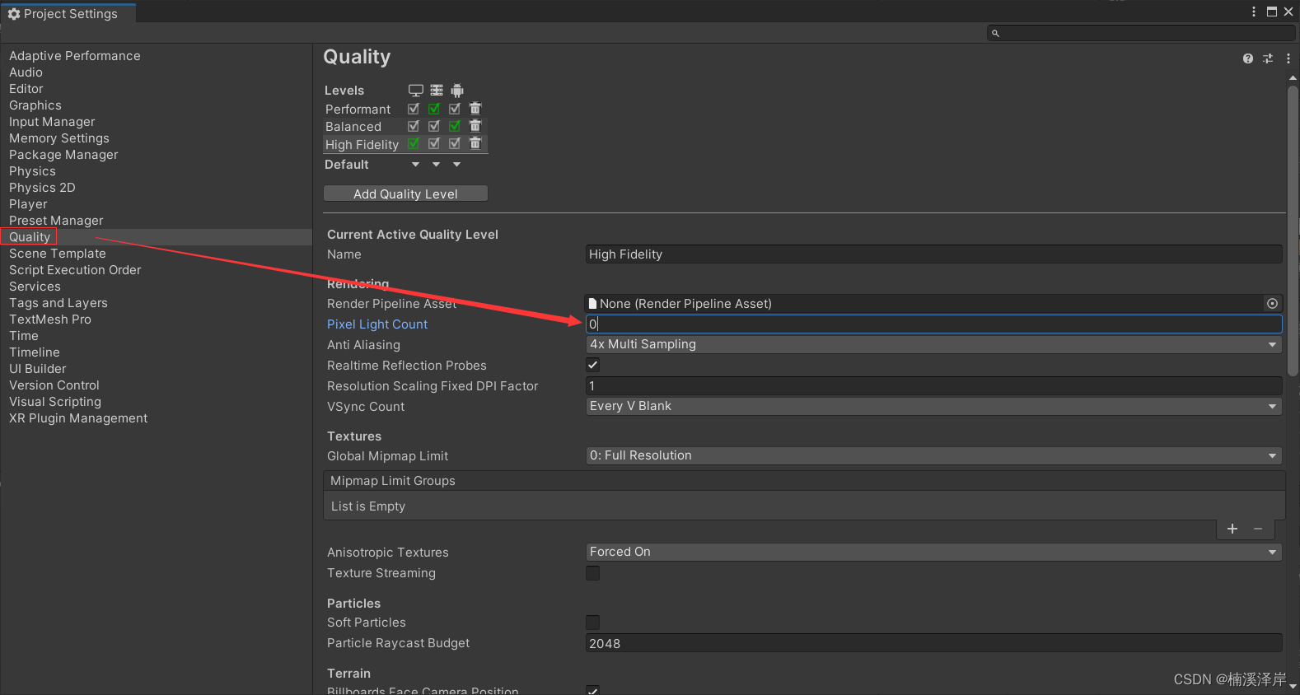This screenshot has width=1300, height=695.
Task: Open the Quality panel context menu dots
Action: pos(1288,58)
